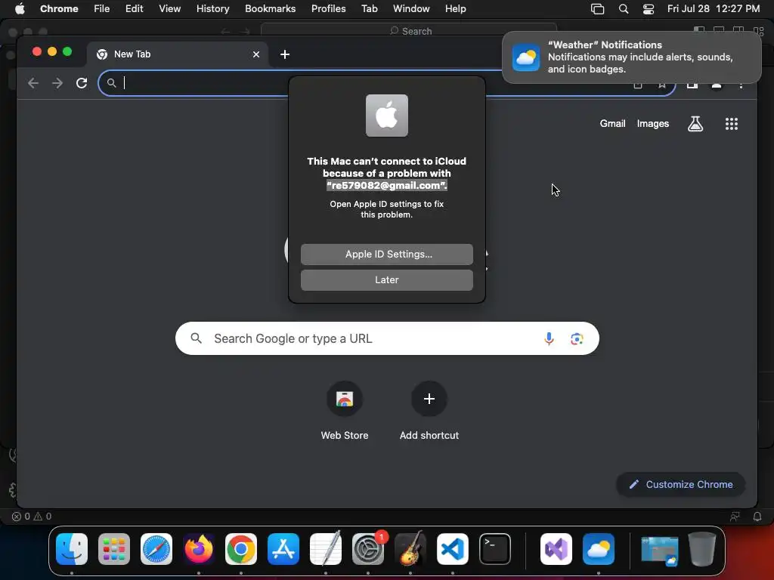Open Search Labs flask icon
The image size is (774, 580).
click(695, 124)
